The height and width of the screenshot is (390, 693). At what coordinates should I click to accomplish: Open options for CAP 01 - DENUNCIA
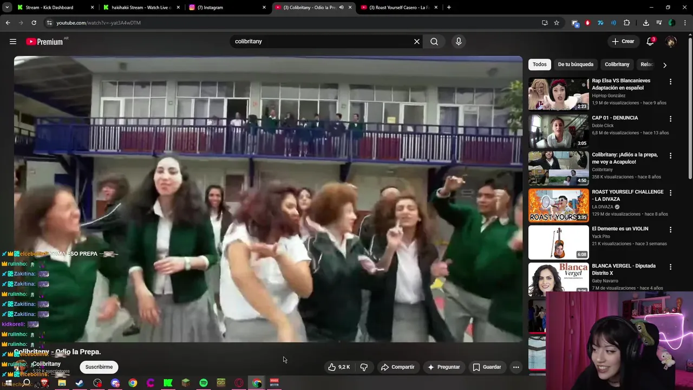tap(670, 119)
